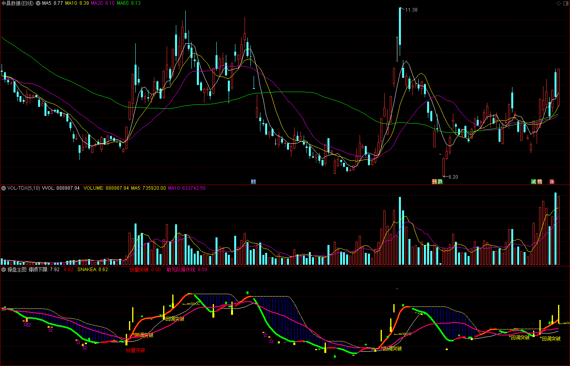Viewport: 570px width, 366px height.
Task: Click the VVOL: 888987.94 value
Action: click(61, 188)
